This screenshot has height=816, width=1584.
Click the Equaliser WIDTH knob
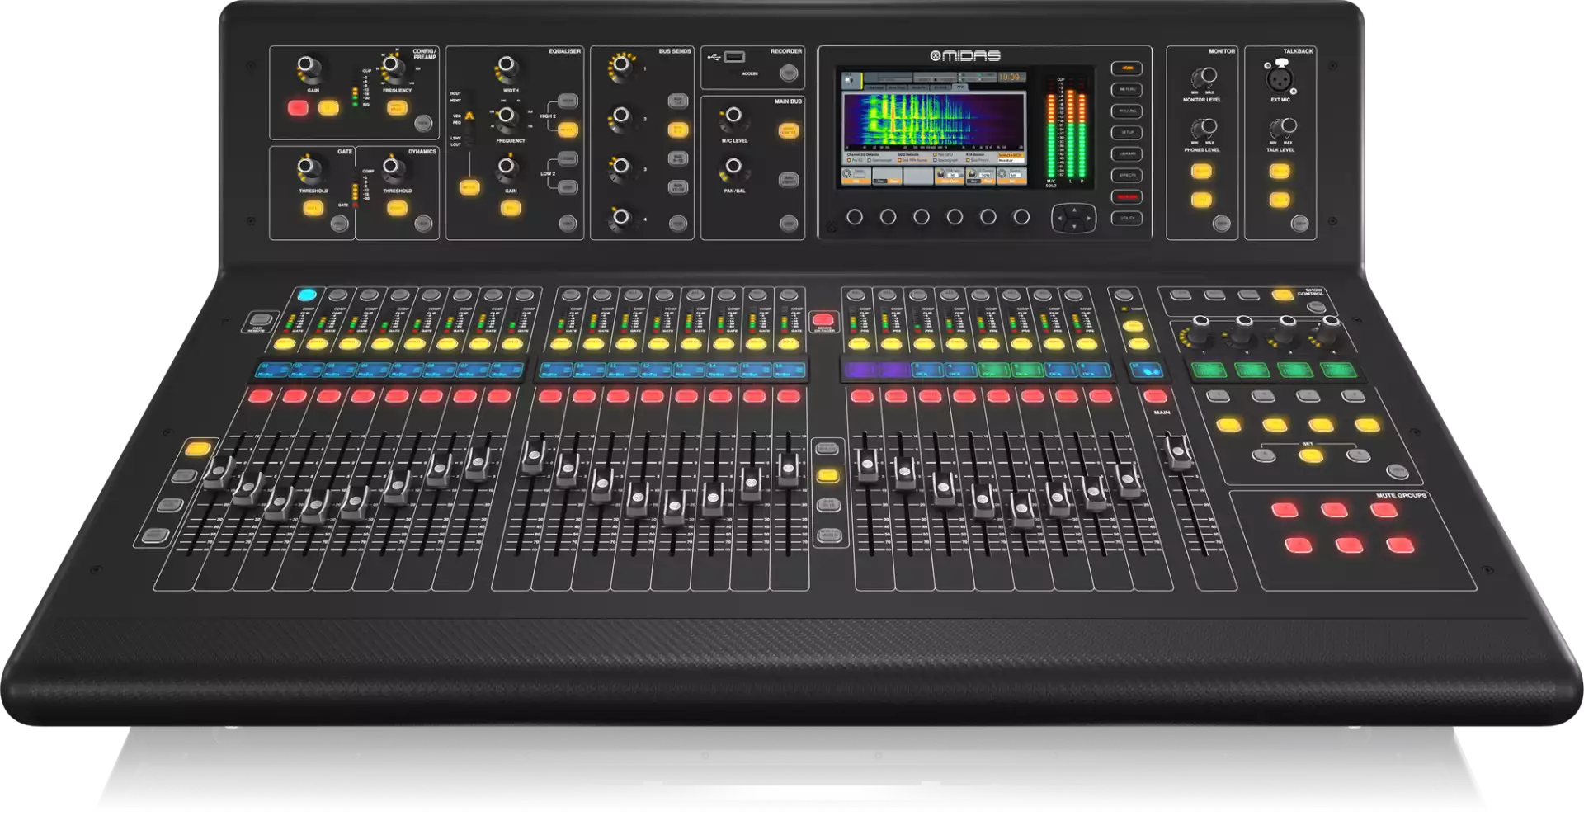[508, 66]
